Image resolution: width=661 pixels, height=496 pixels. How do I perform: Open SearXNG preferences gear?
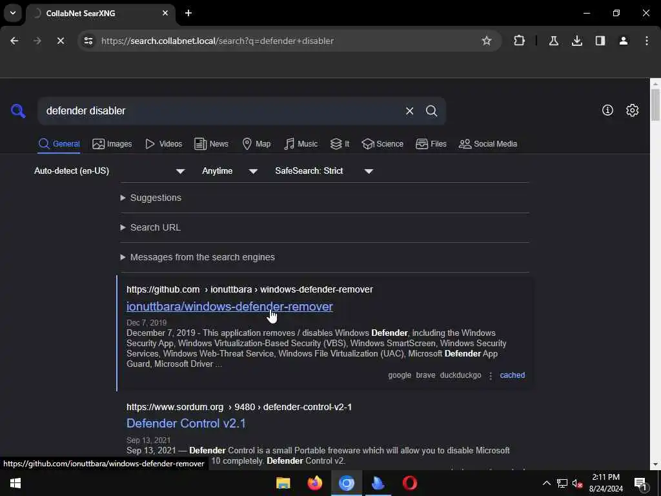(x=632, y=110)
